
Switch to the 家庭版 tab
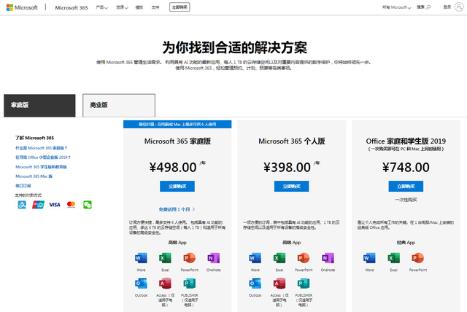click(39, 105)
